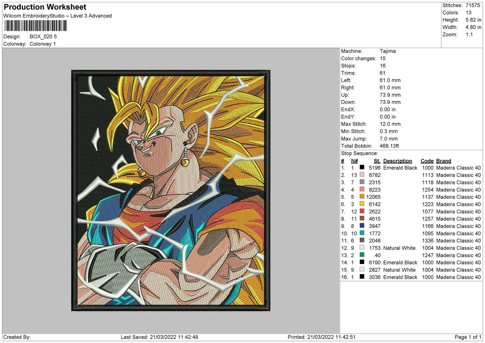Click the Code column header
Viewport: 485px width, 343px height.
[x=427, y=161]
